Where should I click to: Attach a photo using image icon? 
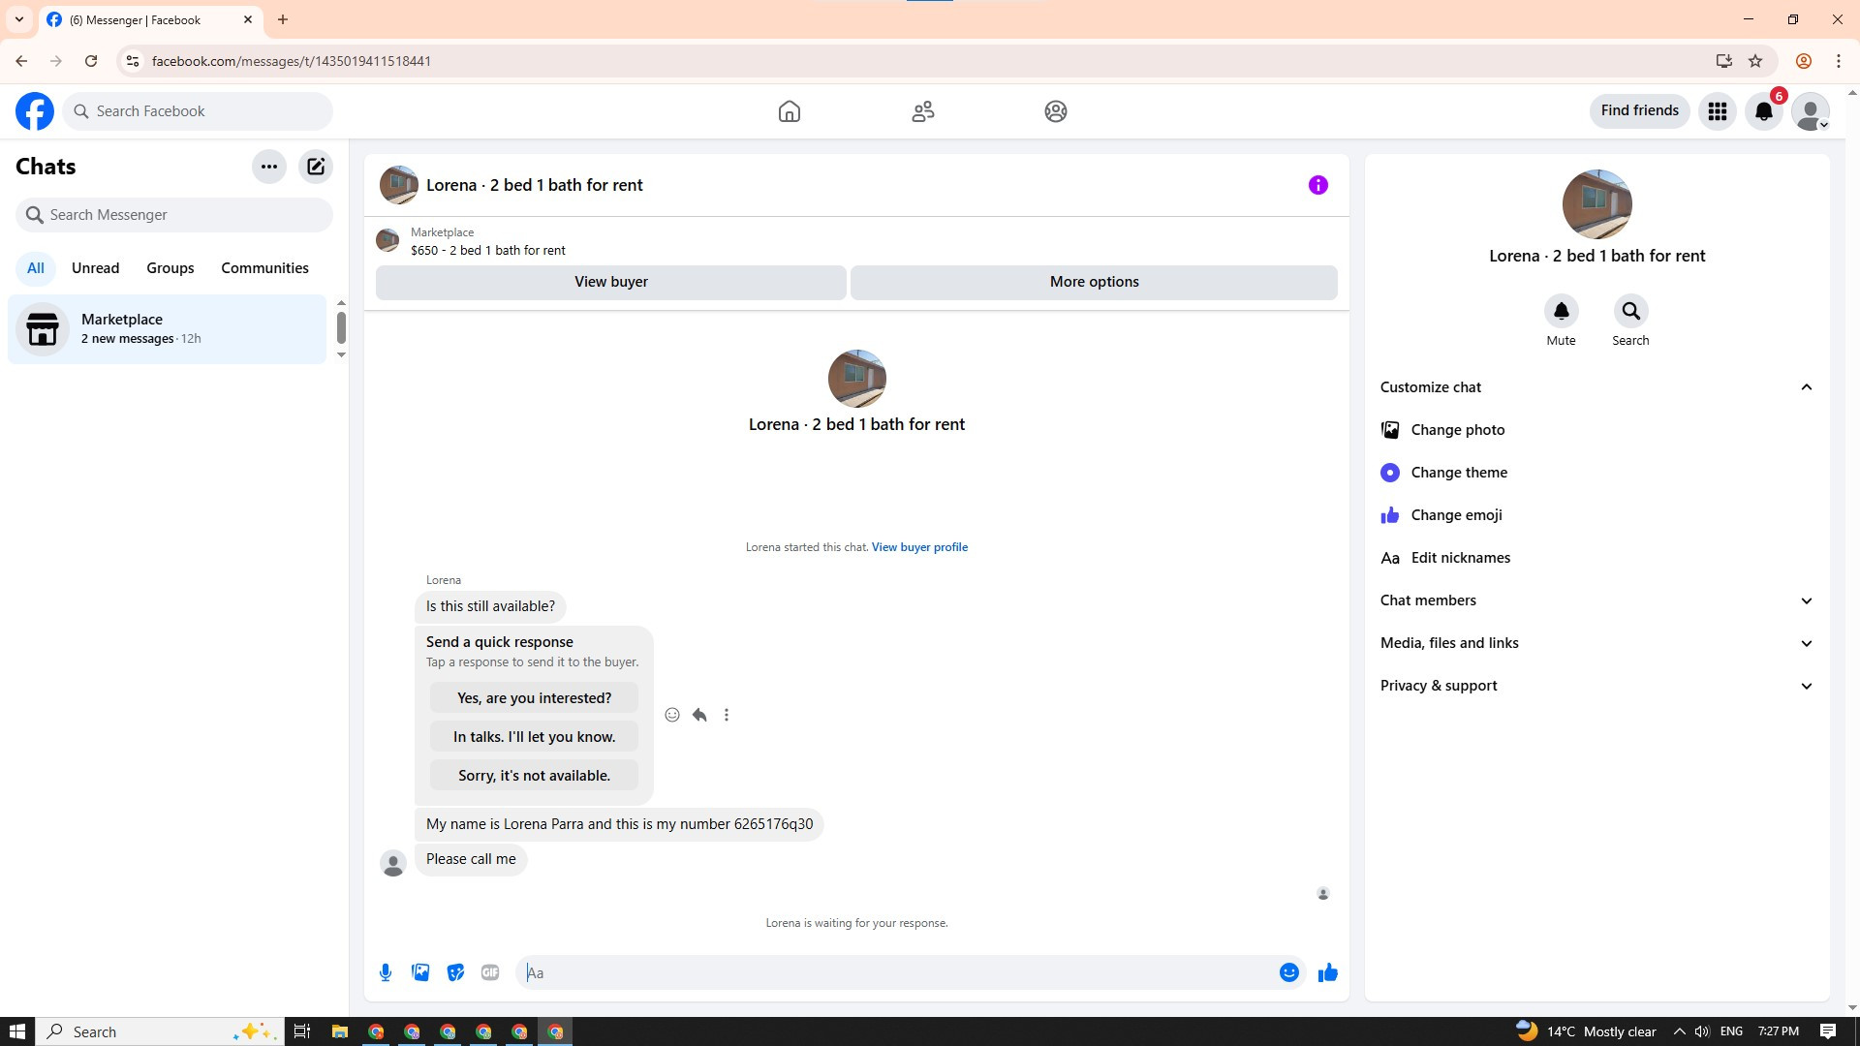pyautogui.click(x=420, y=972)
